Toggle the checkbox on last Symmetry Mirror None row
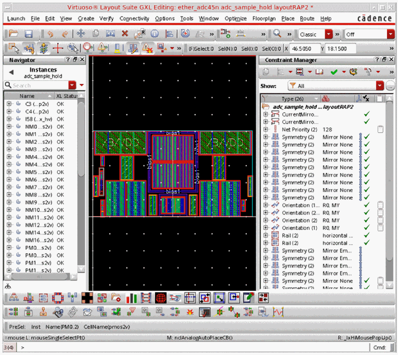Screen dimensions: 398x355 (380, 281)
